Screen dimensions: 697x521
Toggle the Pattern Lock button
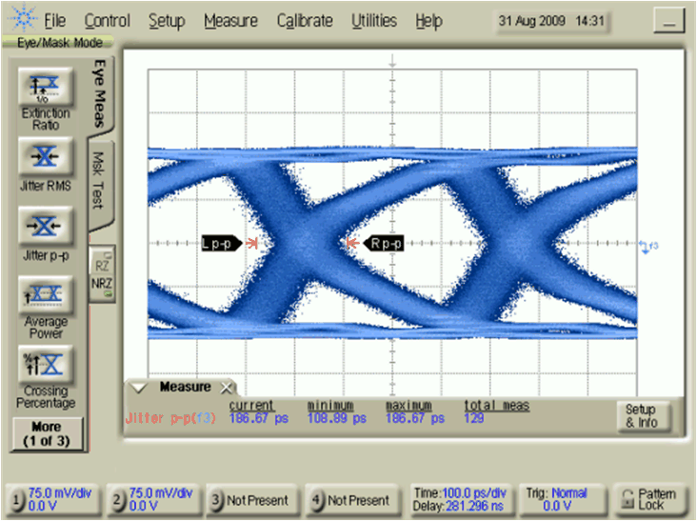point(650,500)
